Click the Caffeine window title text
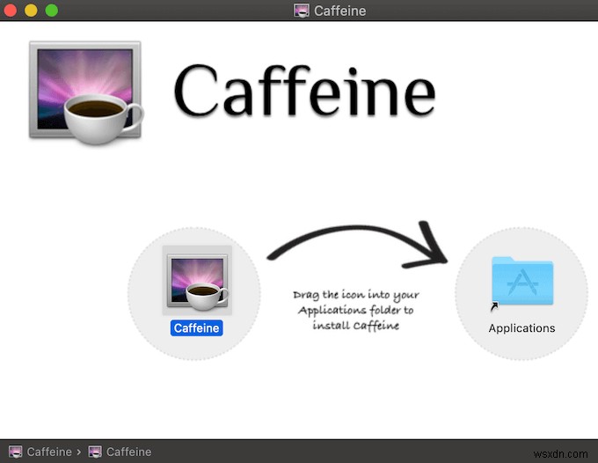The width and height of the screenshot is (598, 463). coord(339,11)
